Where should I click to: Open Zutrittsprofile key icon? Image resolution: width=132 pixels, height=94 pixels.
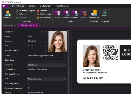[x=38, y=14]
